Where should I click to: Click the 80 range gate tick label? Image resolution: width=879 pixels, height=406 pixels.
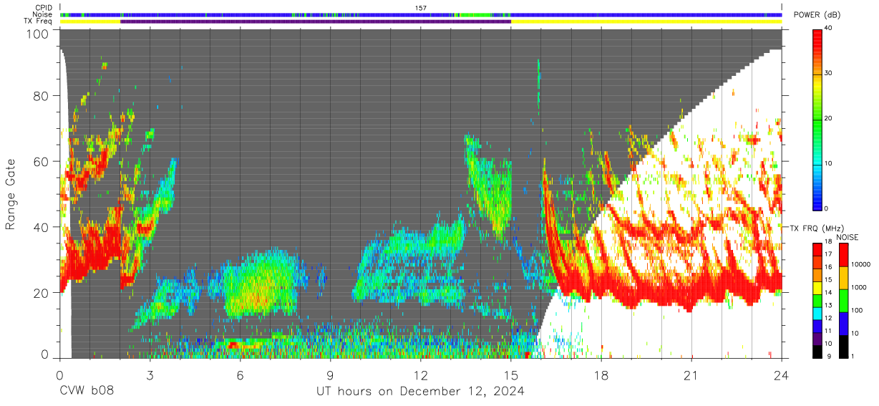(x=42, y=96)
